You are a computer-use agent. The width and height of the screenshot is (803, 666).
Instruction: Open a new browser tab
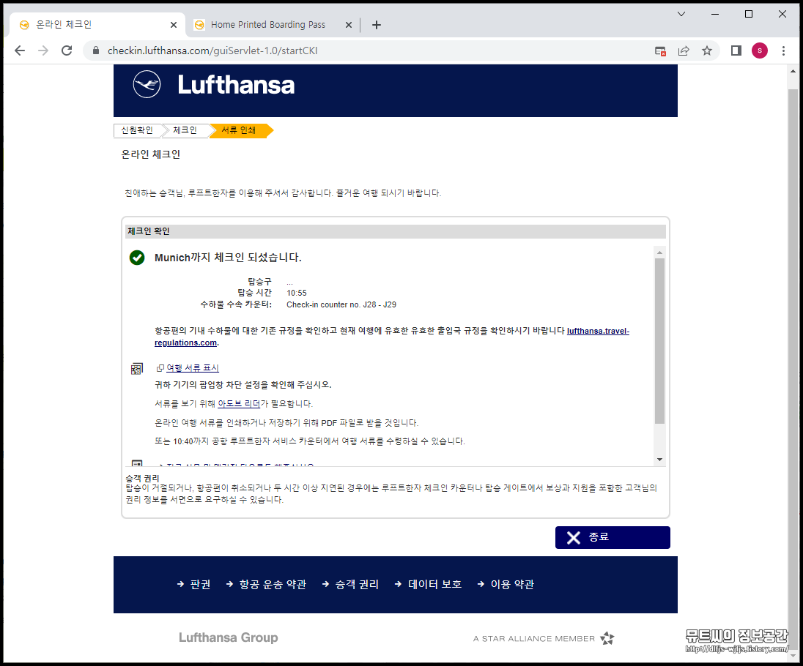pos(377,25)
